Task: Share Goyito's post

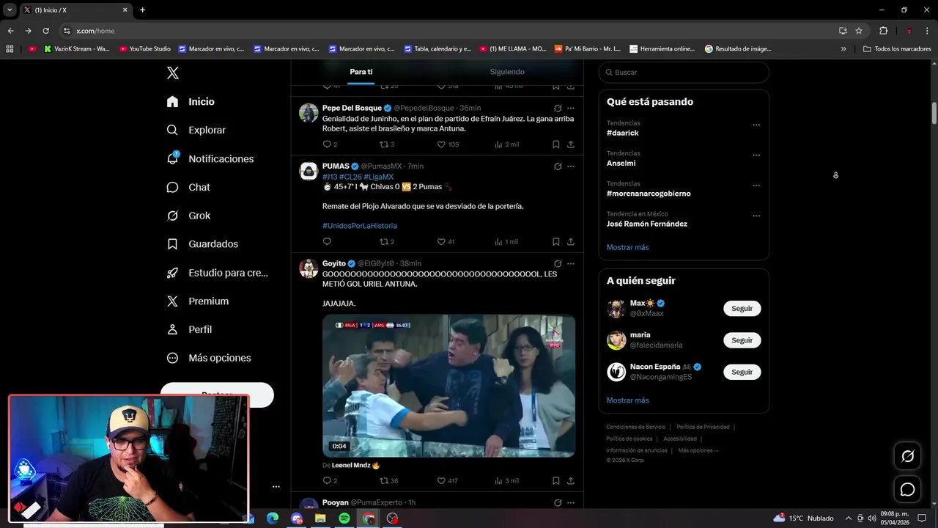Action: 571,480
